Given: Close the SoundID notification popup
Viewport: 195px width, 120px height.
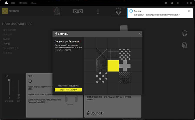Looking at the screenshot, I should (x=189, y=11).
